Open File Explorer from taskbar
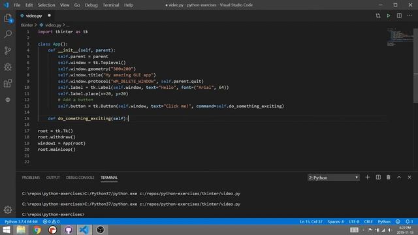 [21, 230]
